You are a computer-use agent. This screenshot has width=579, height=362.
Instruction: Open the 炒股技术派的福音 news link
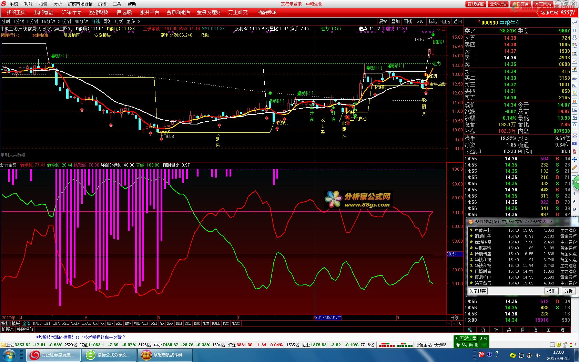click(x=81, y=337)
